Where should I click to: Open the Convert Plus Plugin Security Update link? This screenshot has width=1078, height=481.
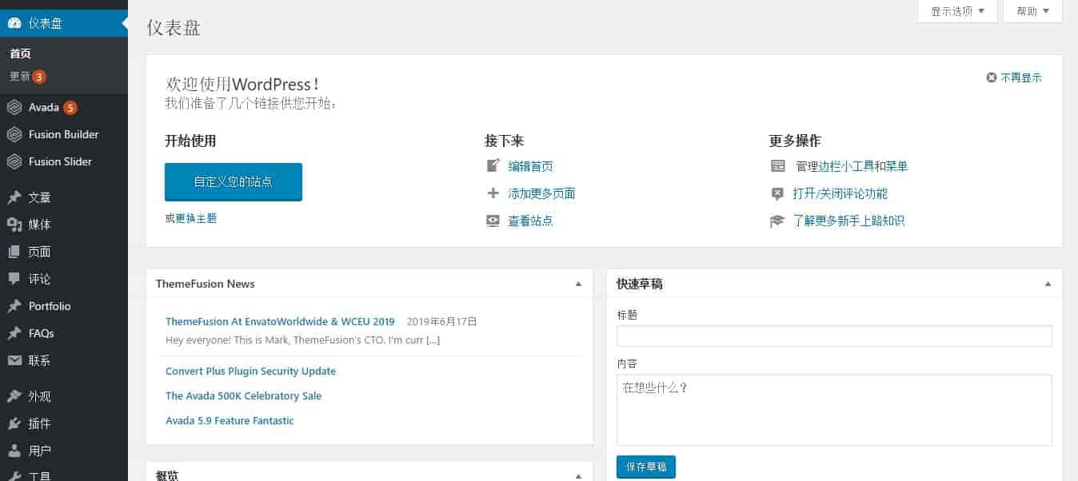[250, 372]
